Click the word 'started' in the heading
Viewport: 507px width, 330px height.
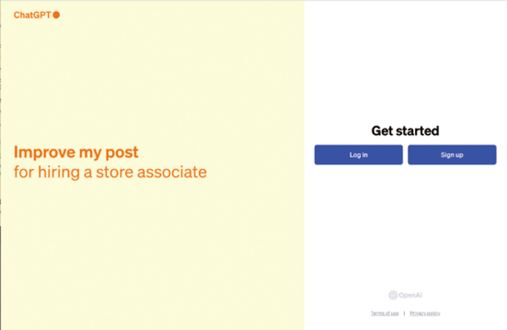coord(417,131)
